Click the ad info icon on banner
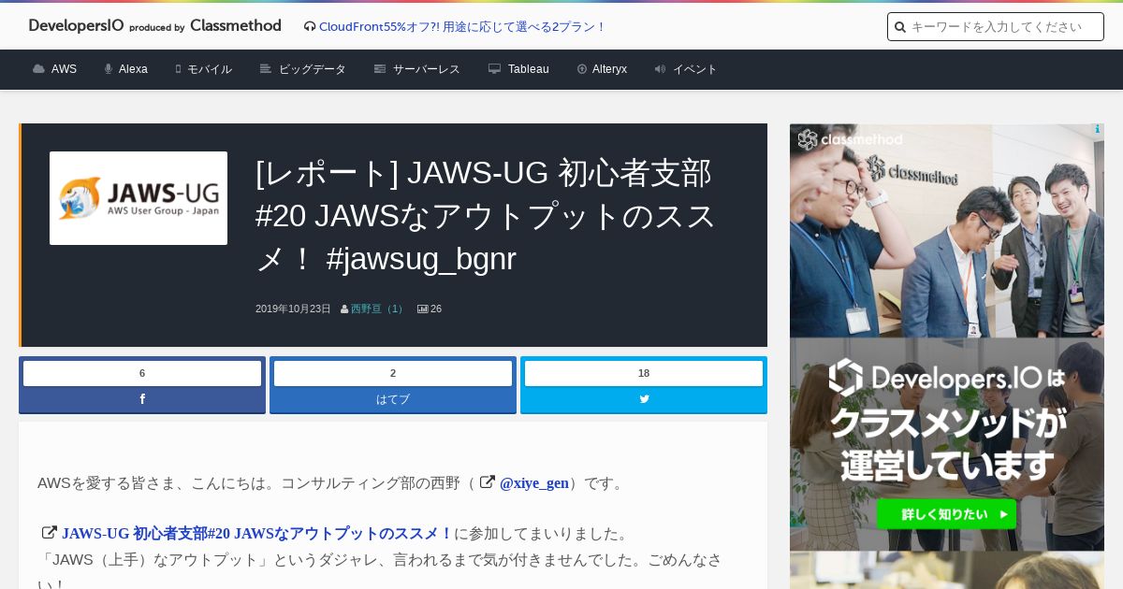 [1097, 130]
